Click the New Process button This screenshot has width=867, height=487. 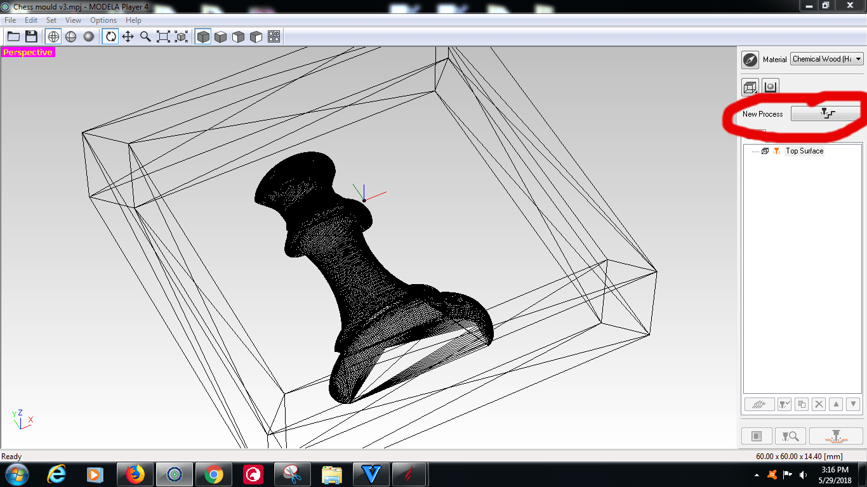click(x=826, y=114)
